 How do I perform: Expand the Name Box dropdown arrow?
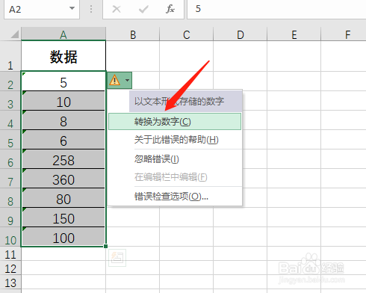(72, 8)
